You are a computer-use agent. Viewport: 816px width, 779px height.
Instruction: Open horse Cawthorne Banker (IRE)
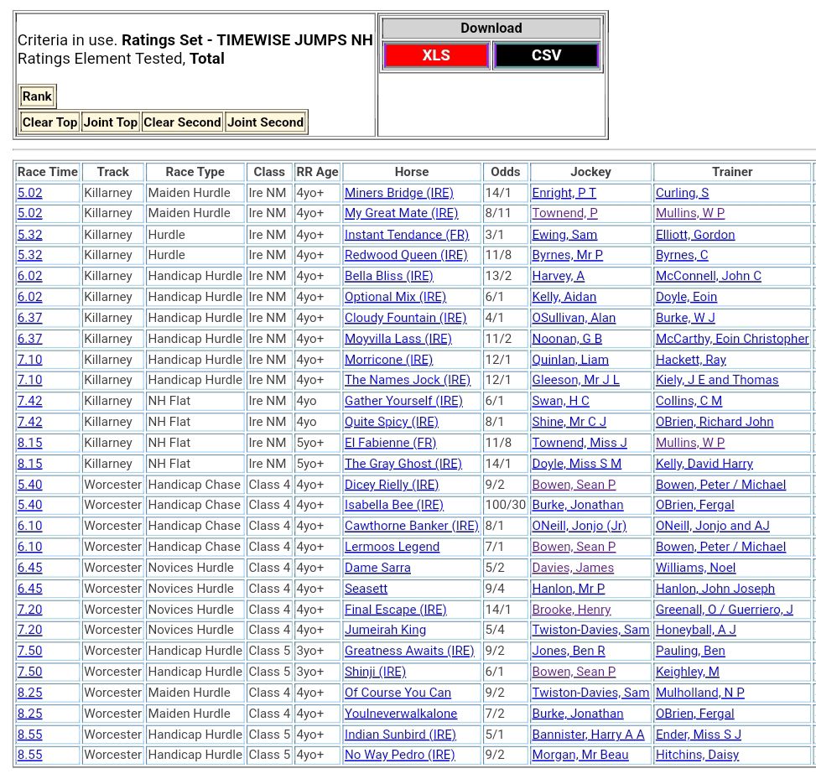click(x=411, y=526)
